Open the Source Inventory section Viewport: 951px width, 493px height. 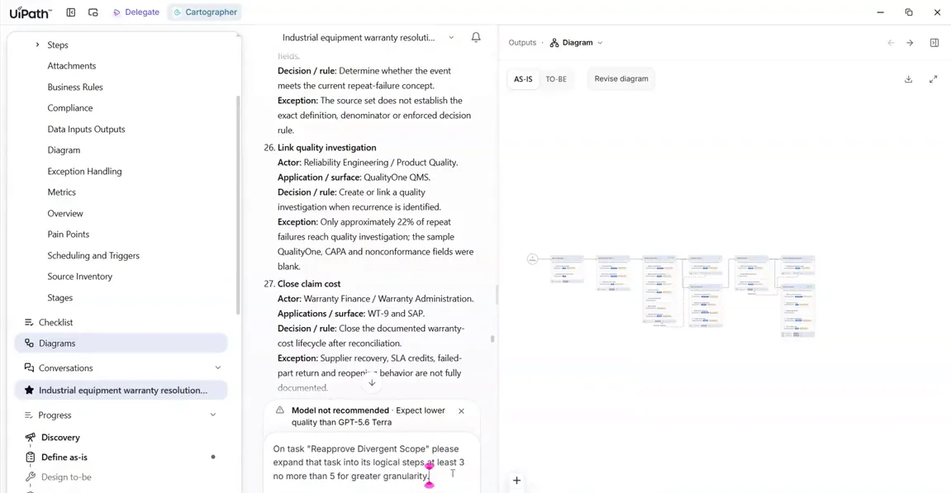click(x=80, y=277)
